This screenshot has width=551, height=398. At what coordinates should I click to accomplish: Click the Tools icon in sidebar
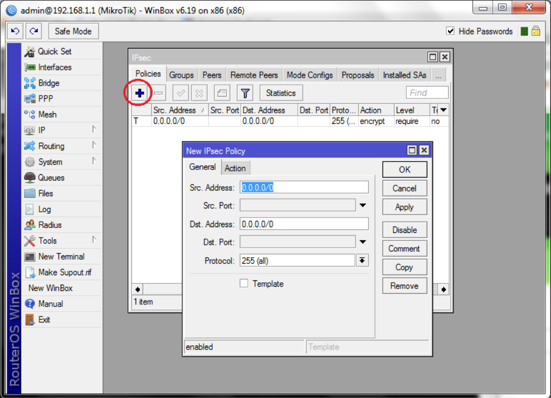tap(30, 240)
